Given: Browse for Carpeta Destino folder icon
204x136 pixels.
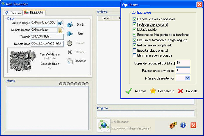Looking at the screenshot, I should point(61,30).
